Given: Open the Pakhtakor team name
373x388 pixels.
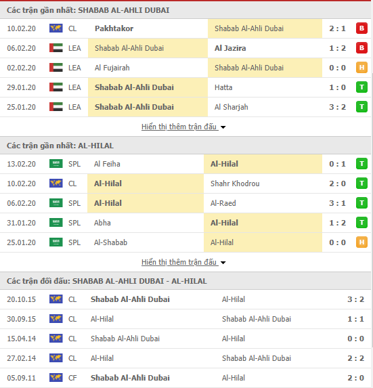Looking at the screenshot, I should point(114,28).
